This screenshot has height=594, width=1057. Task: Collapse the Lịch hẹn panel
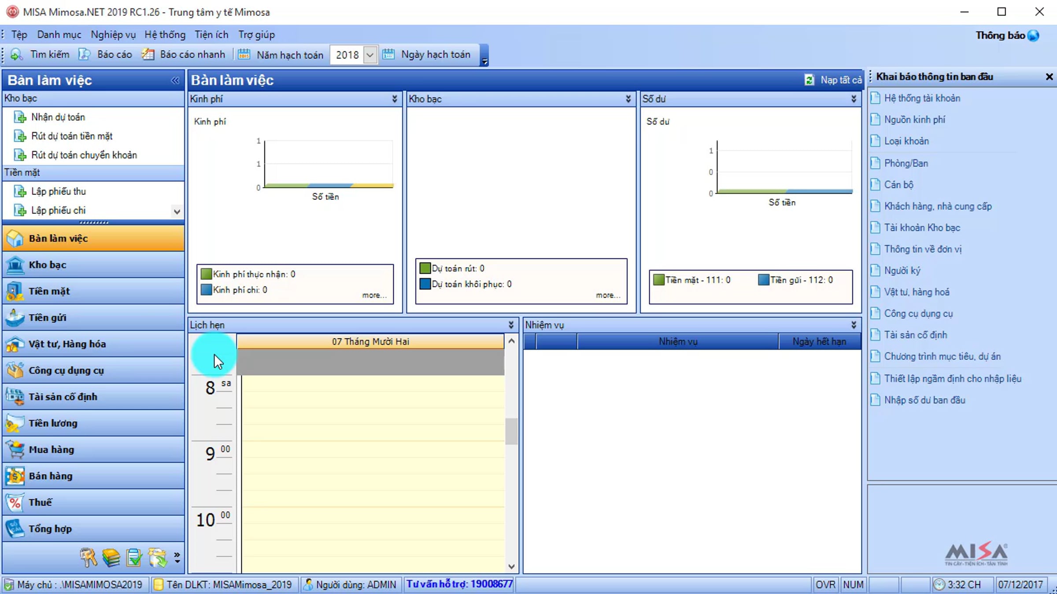pyautogui.click(x=511, y=325)
